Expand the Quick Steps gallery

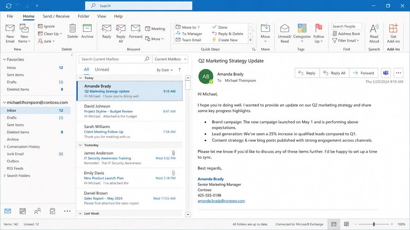[x=250, y=40]
